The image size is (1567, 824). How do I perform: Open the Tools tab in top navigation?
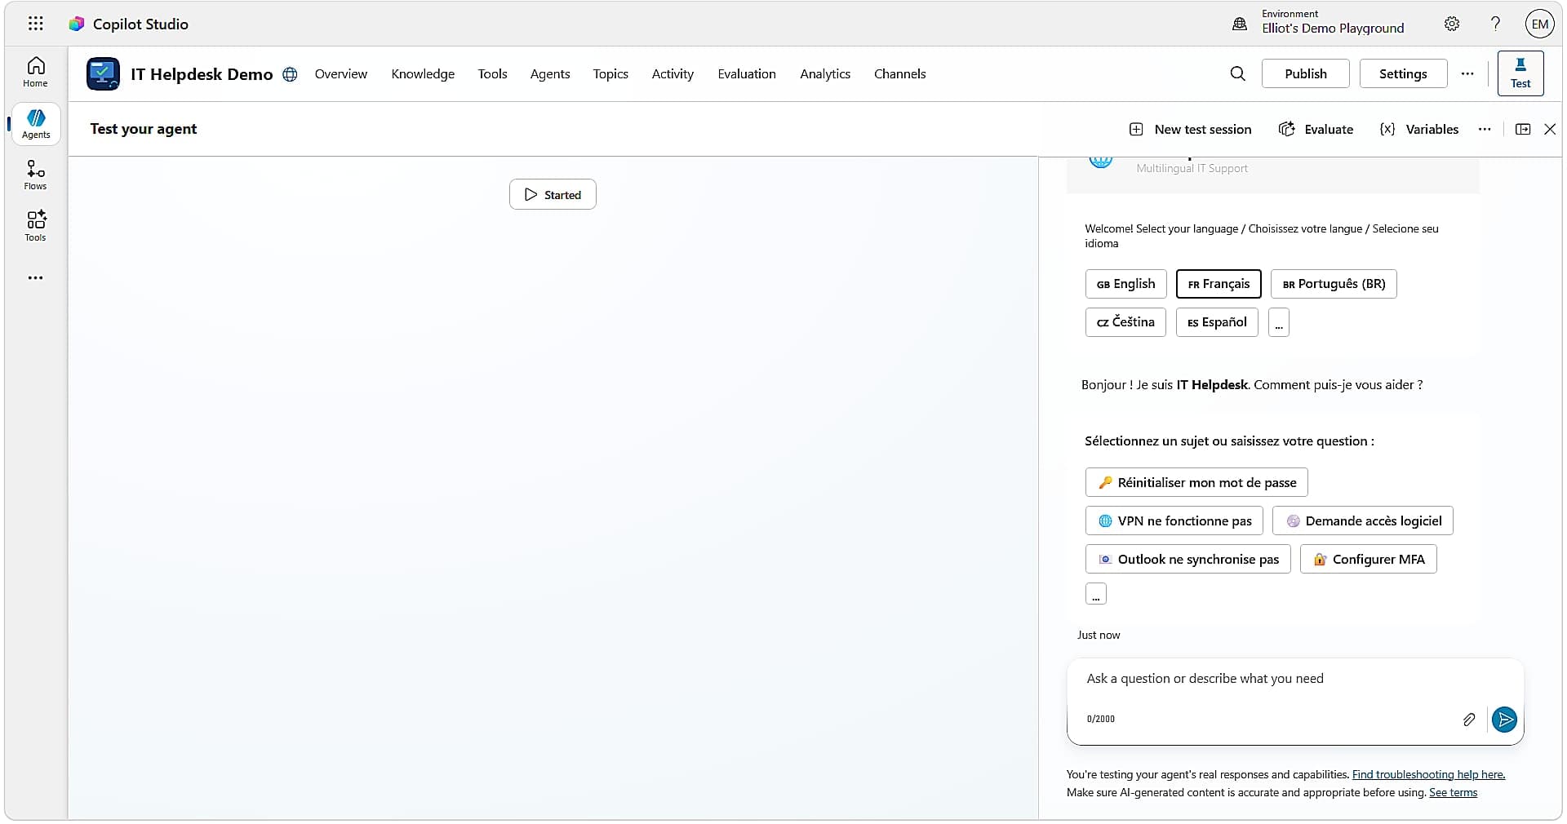(493, 73)
